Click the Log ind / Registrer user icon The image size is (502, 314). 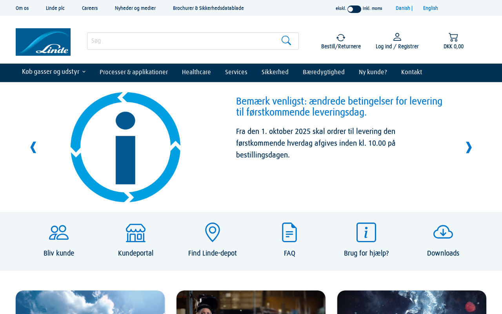tap(397, 37)
